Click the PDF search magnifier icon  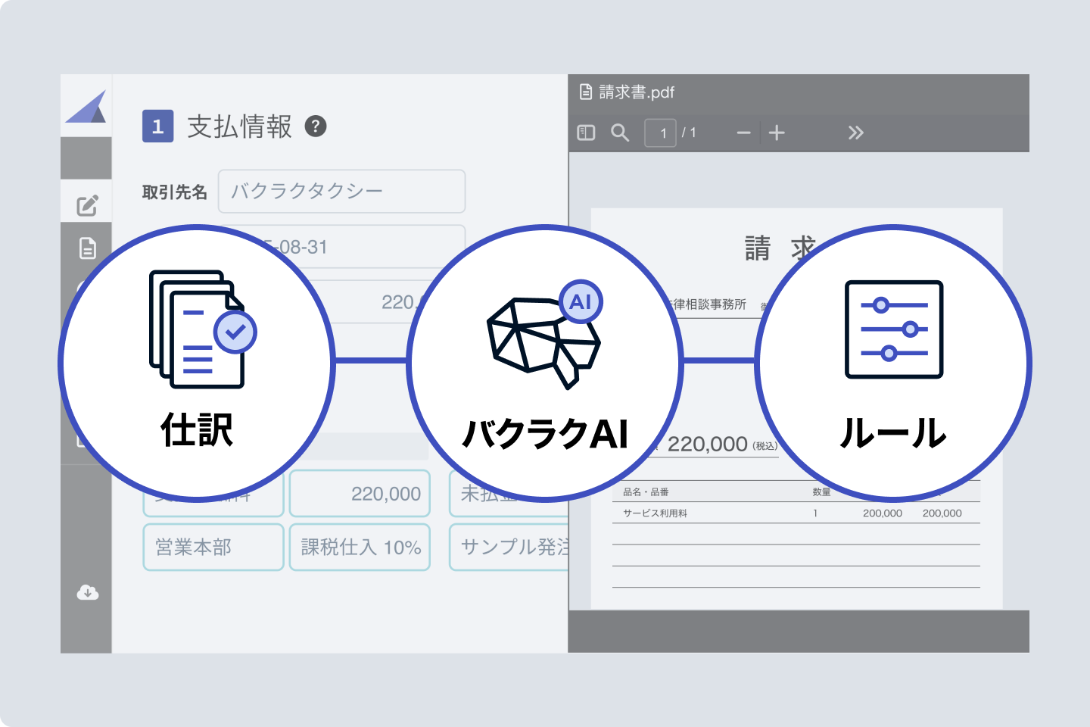click(620, 133)
